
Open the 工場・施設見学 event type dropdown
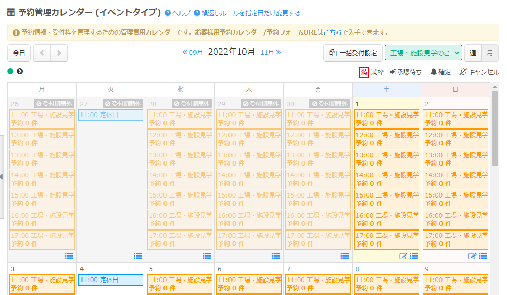coord(423,53)
